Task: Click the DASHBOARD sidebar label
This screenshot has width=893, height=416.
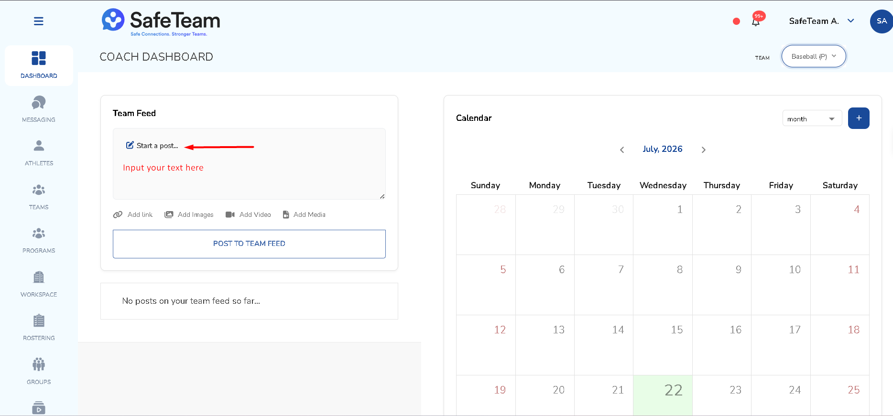Action: [39, 76]
